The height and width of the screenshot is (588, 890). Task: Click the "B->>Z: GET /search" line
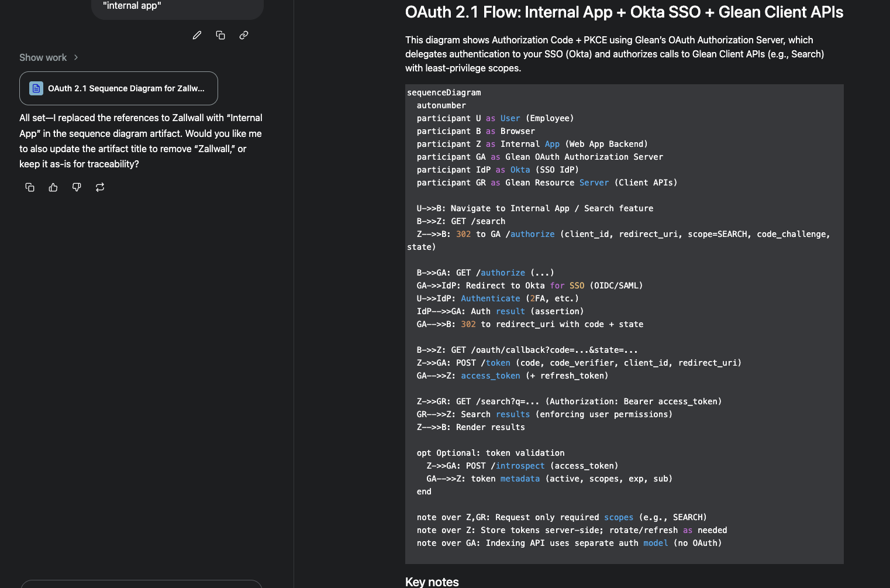coord(461,221)
